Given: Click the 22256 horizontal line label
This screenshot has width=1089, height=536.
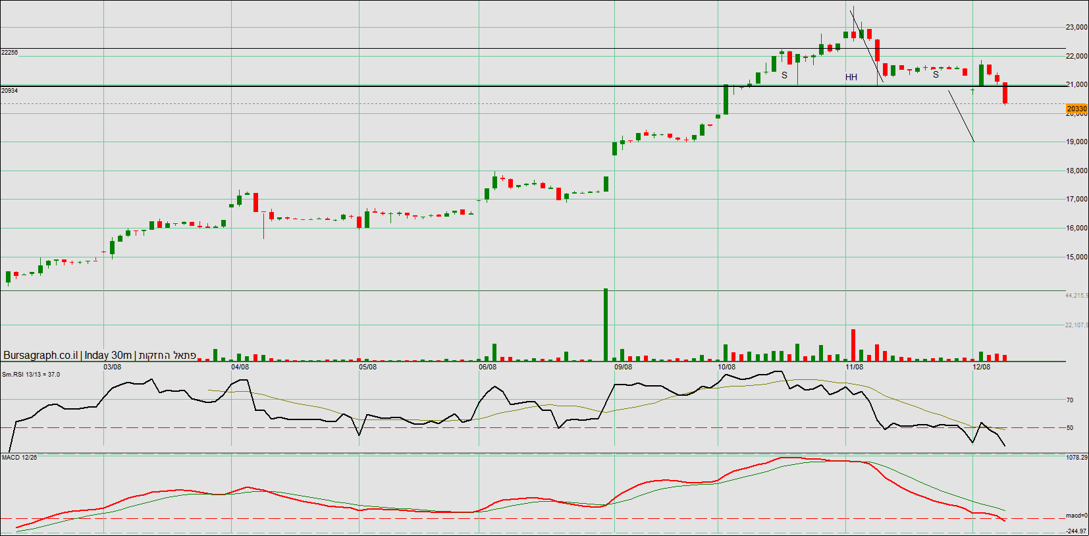Looking at the screenshot, I should coord(10,53).
